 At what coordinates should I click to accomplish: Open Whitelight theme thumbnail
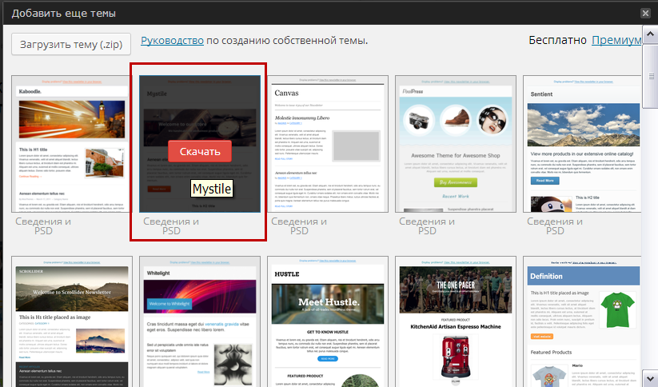click(200, 321)
